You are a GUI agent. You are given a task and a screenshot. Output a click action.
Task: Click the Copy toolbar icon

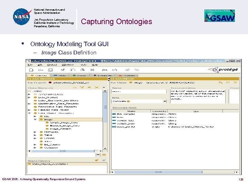(x=73, y=70)
